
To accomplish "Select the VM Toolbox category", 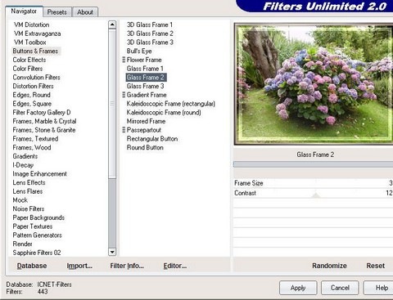I will (30, 43).
